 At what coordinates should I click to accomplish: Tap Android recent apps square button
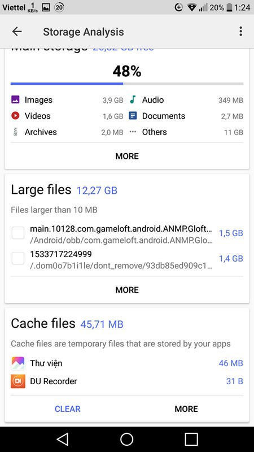pyautogui.click(x=191, y=440)
